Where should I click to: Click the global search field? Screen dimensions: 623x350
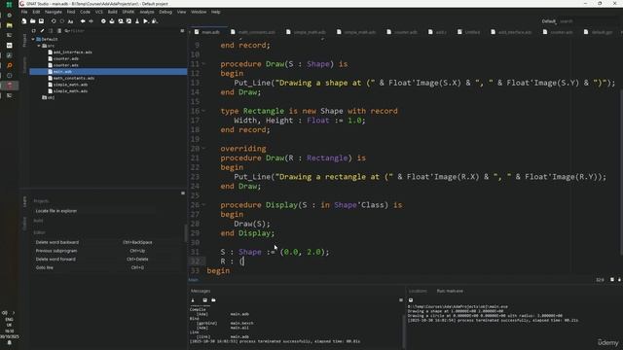[588, 21]
